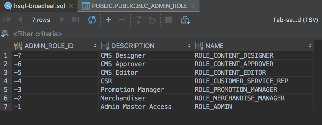Select the ROLE_CUSTOMER_SERVICE_REP cell
Image resolution: width=322 pixels, height=125 pixels.
[x=253, y=81]
